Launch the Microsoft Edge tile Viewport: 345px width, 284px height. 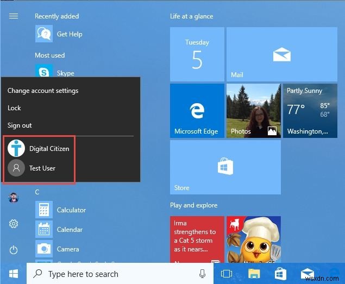(197, 111)
